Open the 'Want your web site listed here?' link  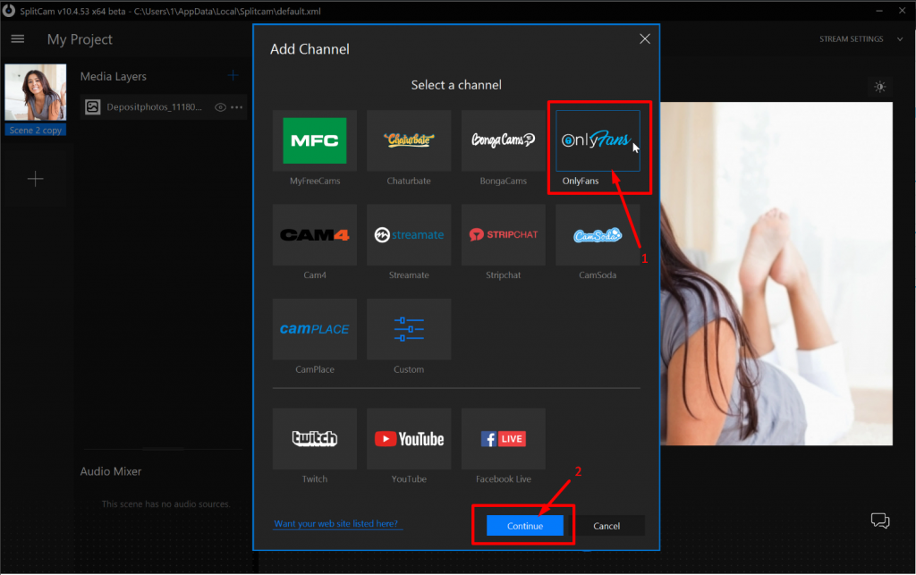click(336, 524)
